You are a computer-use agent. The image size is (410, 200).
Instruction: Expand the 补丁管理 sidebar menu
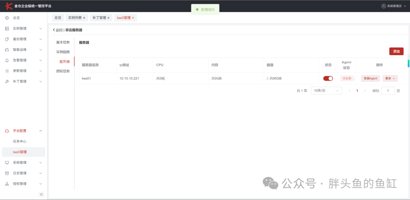click(x=41, y=82)
